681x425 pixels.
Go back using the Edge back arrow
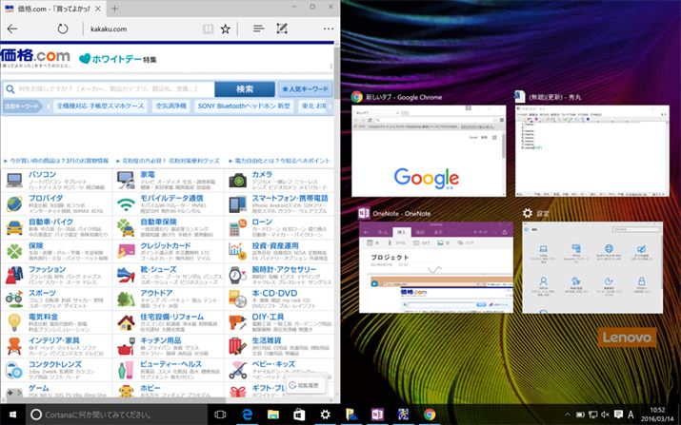pos(12,29)
